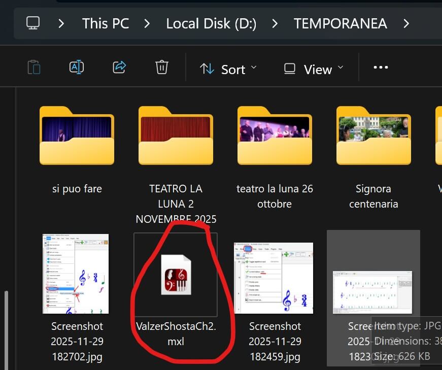The image size is (442, 370).
Task: Select Screenshot 2025-11-29 182702.jpg thumbnail
Action: coord(77,274)
